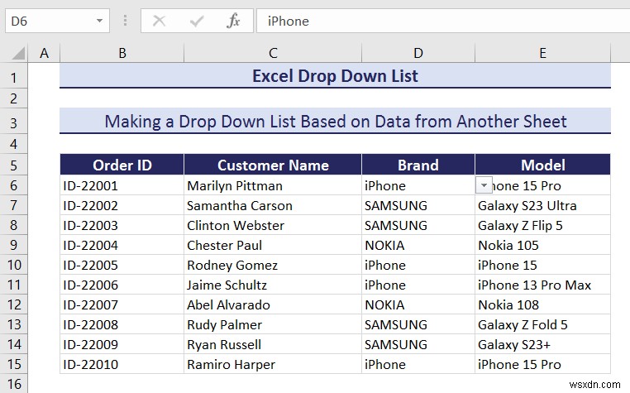Select Brand cell SAMSUNG in Samantha Carson row
This screenshot has height=393, width=630.
coord(418,205)
